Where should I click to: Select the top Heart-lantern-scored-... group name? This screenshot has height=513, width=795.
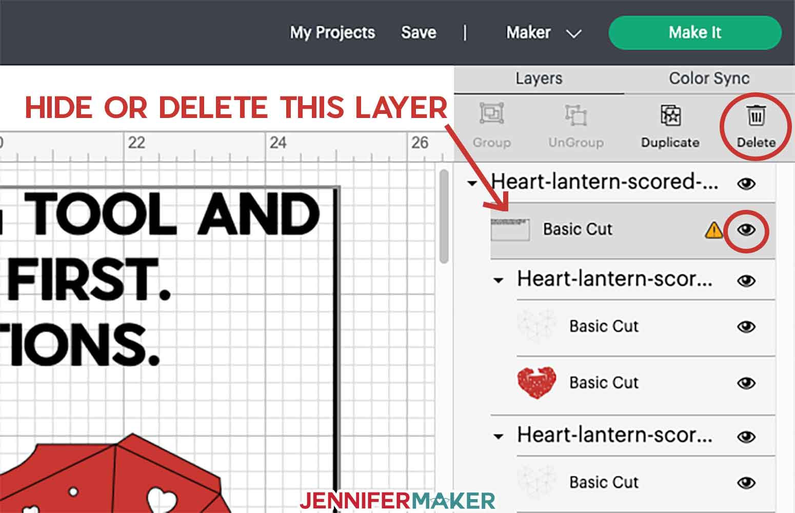pyautogui.click(x=604, y=182)
